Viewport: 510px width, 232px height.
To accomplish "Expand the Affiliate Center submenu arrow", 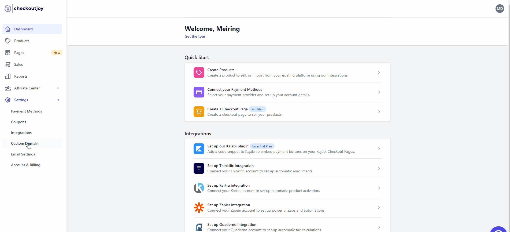I will [58, 88].
